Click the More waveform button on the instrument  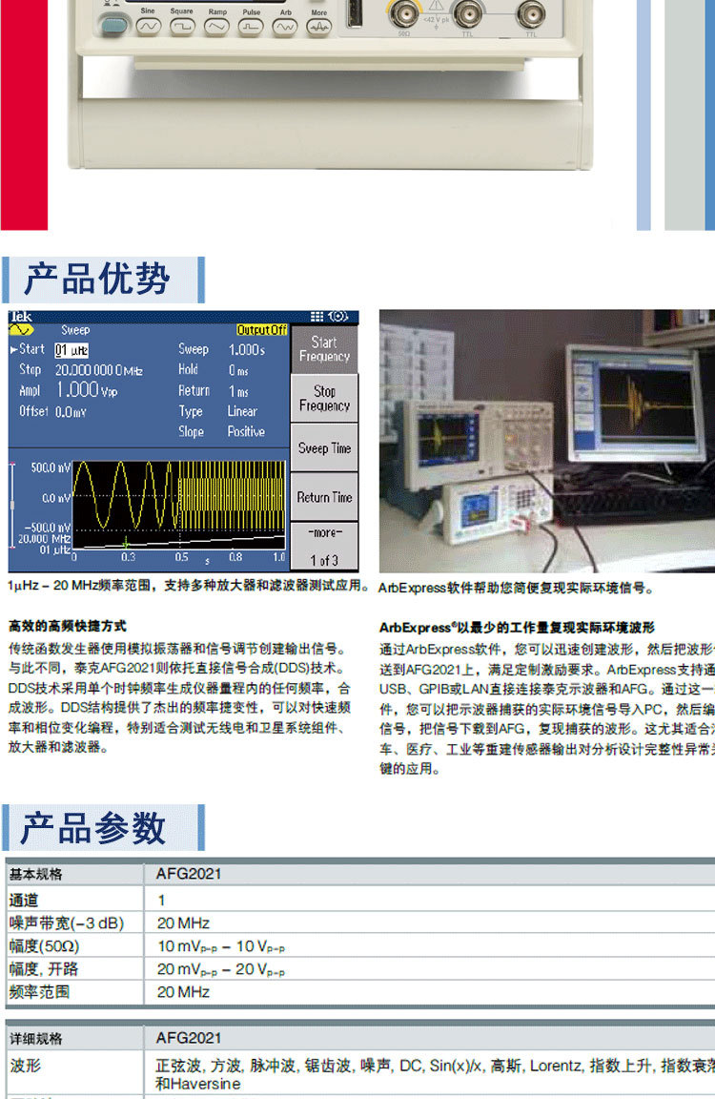coord(319,28)
